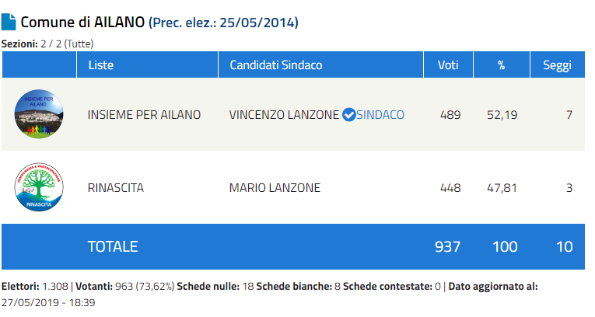
Task: Click the SINDACO label link
Action: (x=380, y=115)
